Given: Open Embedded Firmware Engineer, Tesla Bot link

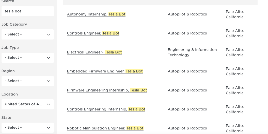Looking at the screenshot, I should tap(105, 71).
